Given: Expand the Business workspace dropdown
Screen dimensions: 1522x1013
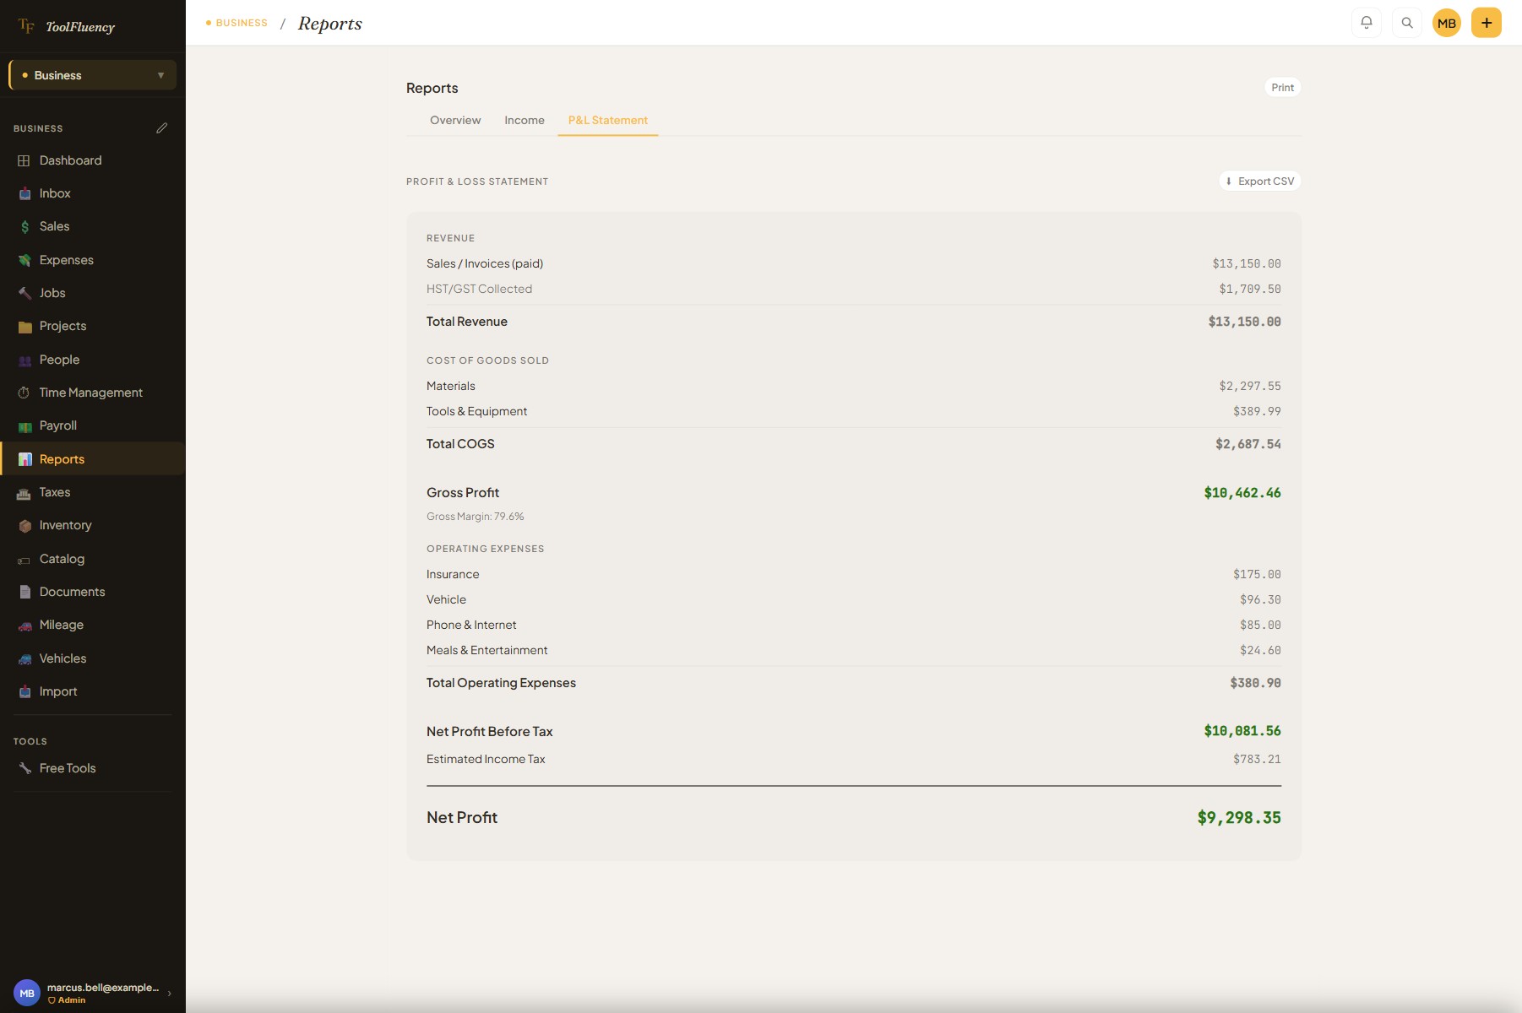Looking at the screenshot, I should point(93,75).
